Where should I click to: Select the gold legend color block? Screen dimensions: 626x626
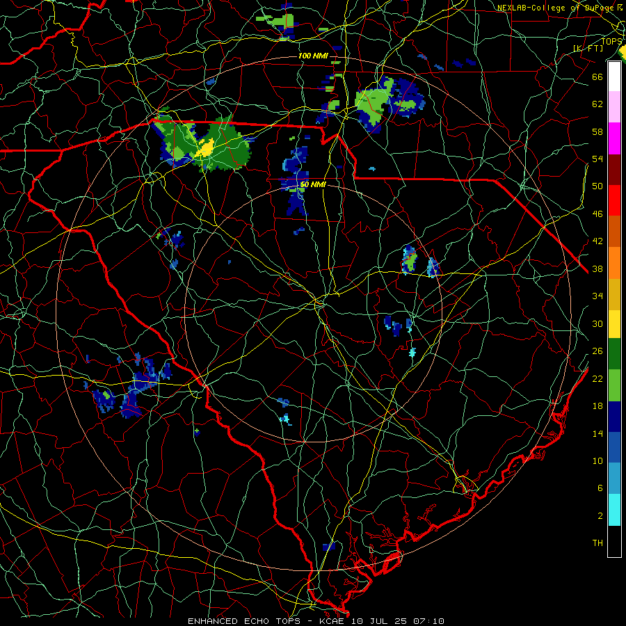[614, 294]
